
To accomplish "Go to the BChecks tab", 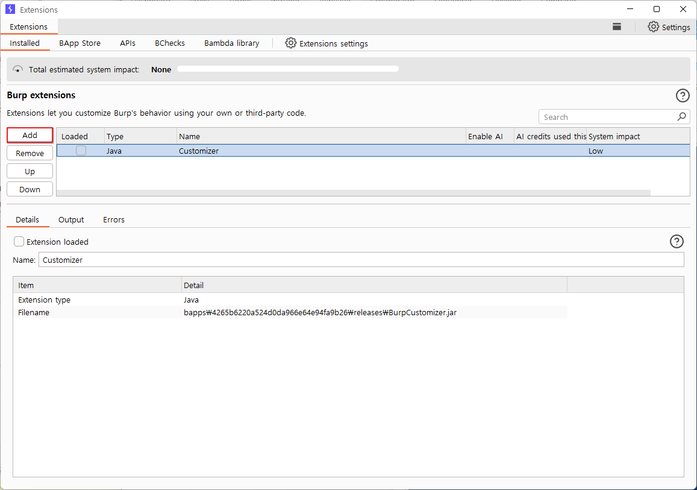I will point(170,43).
